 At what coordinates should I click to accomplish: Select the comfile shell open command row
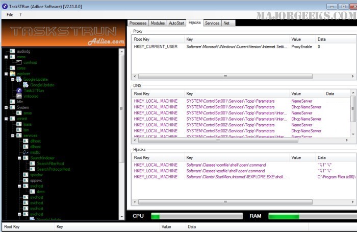pyautogui.click(x=244, y=165)
